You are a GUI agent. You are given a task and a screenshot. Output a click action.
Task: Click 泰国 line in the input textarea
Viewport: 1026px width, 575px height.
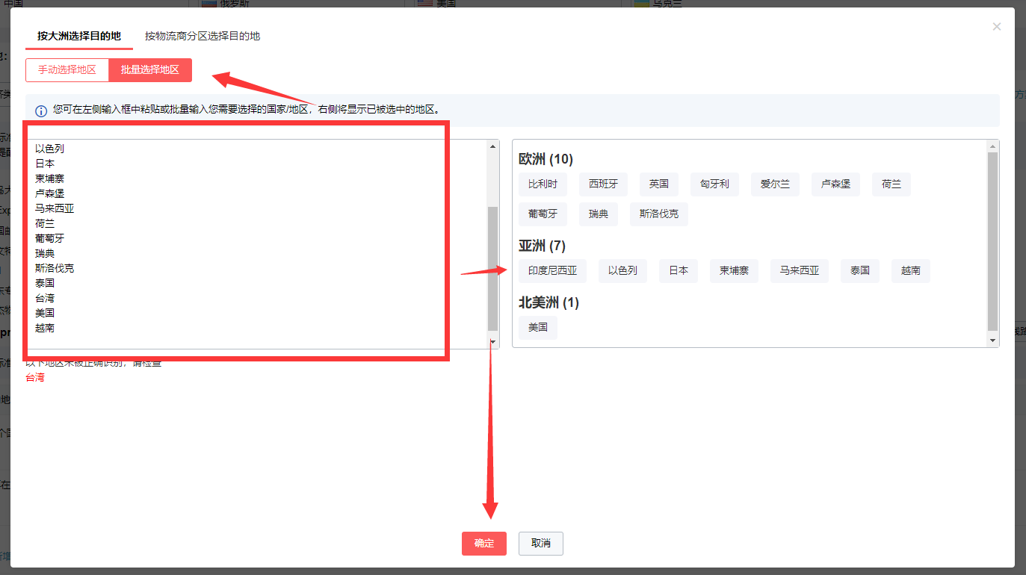point(45,283)
